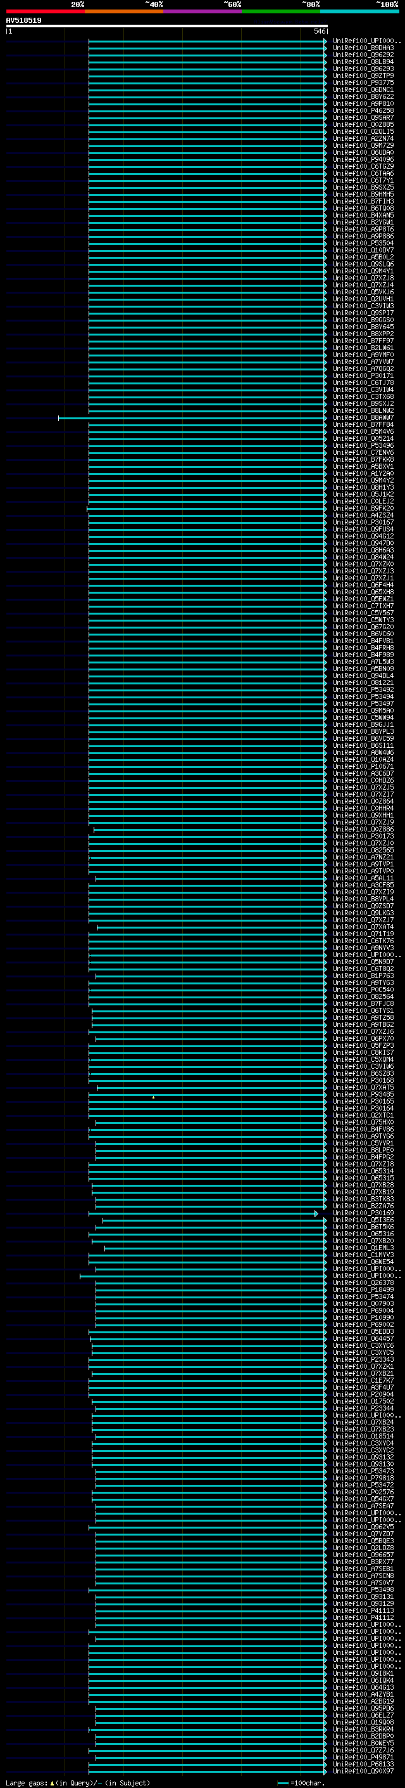405x1788 pixels.
Task: Select the UniRef100_B7FIH3 label
Action: [x=363, y=202]
